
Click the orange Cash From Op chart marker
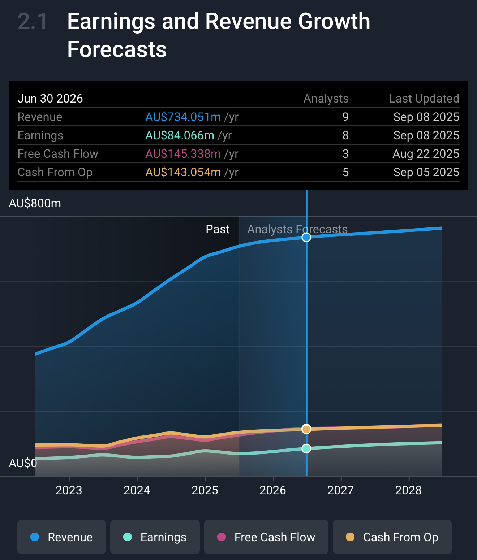point(306,429)
